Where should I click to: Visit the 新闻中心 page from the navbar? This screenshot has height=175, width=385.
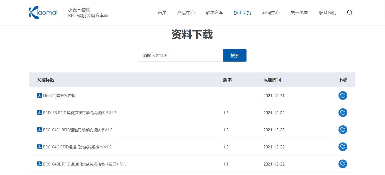click(x=271, y=12)
